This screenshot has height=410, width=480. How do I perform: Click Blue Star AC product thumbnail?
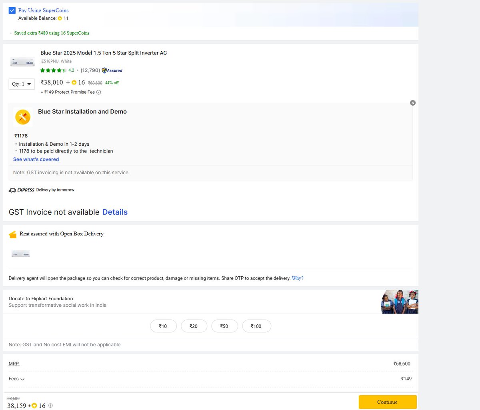tap(22, 62)
